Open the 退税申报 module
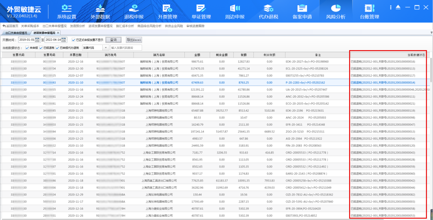 [x=134, y=11]
